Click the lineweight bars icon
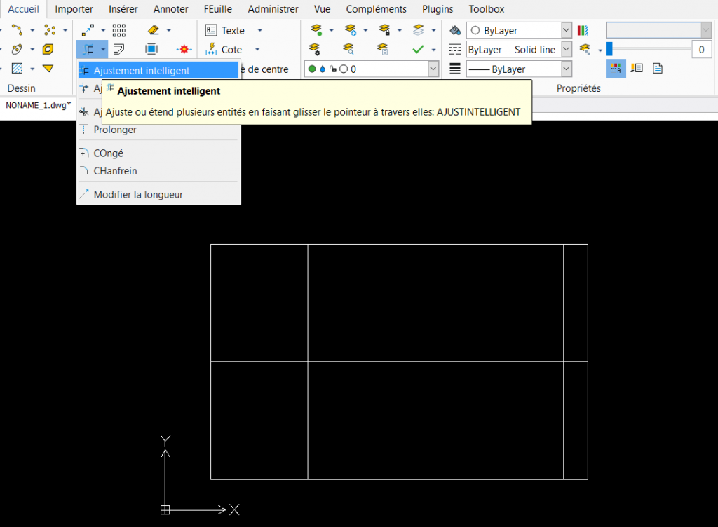718x527 pixels. pyautogui.click(x=455, y=69)
